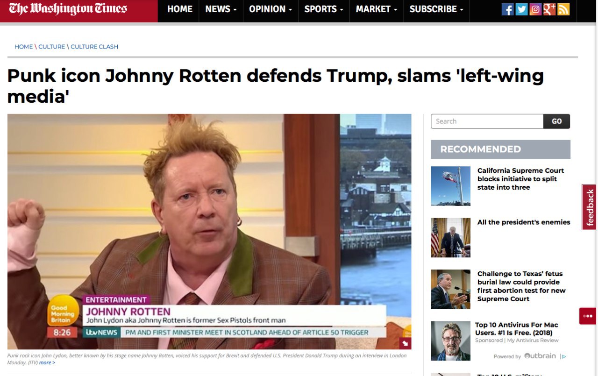Click the Outbrain info arrow icon
This screenshot has height=376, width=598.
[x=563, y=356]
